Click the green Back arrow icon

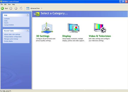[2, 8]
